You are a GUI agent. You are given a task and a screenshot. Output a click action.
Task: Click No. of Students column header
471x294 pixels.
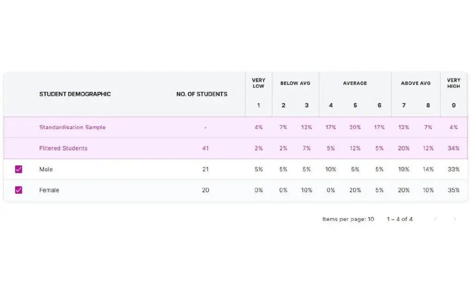[x=201, y=94]
